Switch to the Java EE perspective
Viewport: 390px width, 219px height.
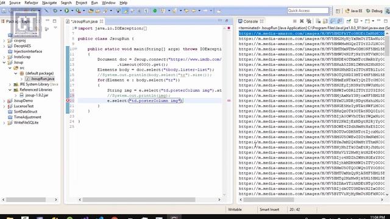click(x=353, y=11)
